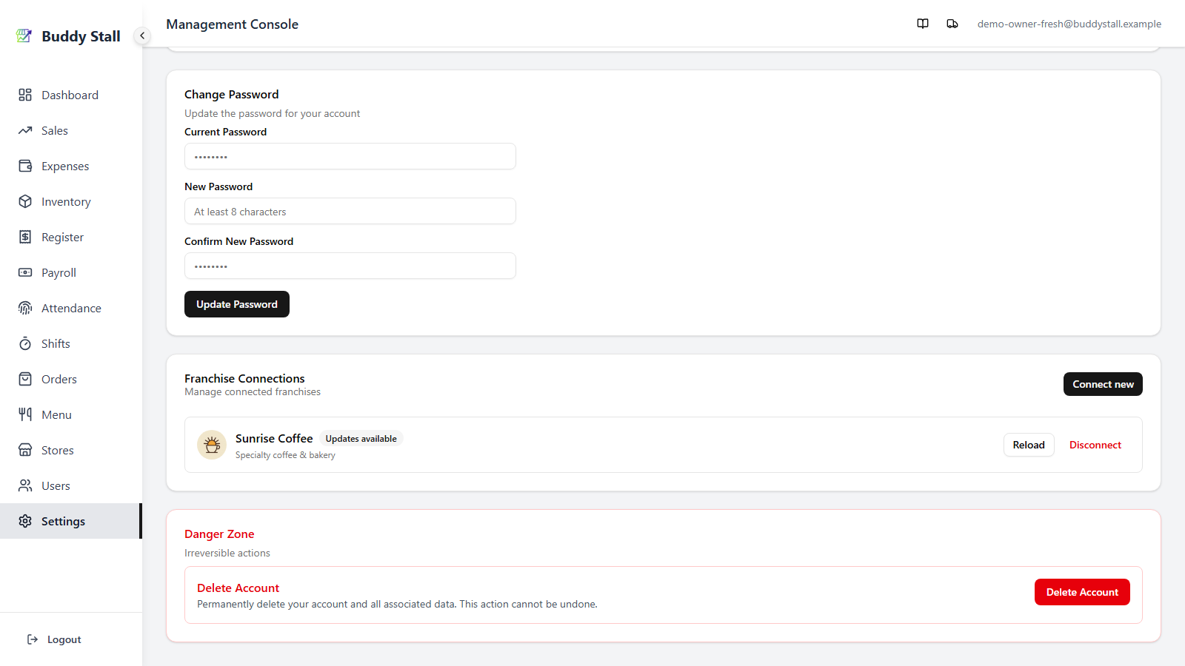Viewport: 1185px width, 666px height.
Task: Click the Connect new franchise button
Action: point(1103,384)
